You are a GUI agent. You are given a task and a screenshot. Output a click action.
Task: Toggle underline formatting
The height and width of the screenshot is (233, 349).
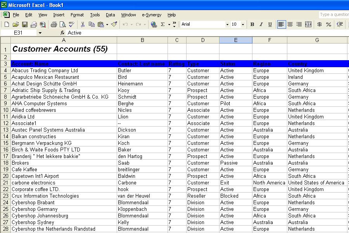(x=270, y=24)
